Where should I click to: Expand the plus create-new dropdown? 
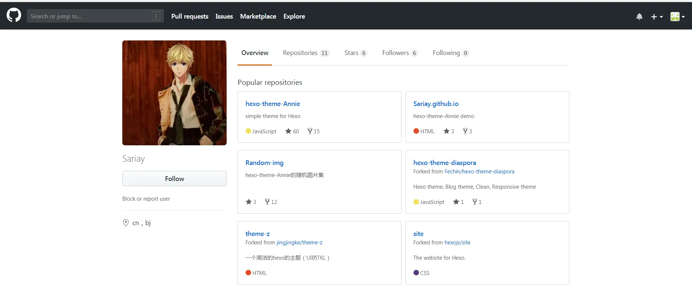[657, 17]
